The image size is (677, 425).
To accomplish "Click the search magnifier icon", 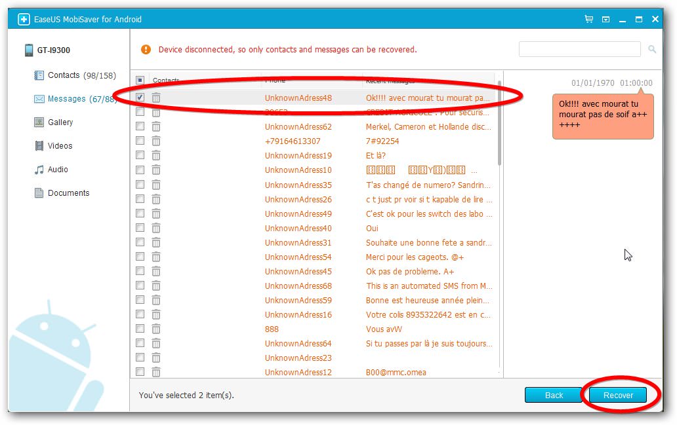I will coord(652,50).
